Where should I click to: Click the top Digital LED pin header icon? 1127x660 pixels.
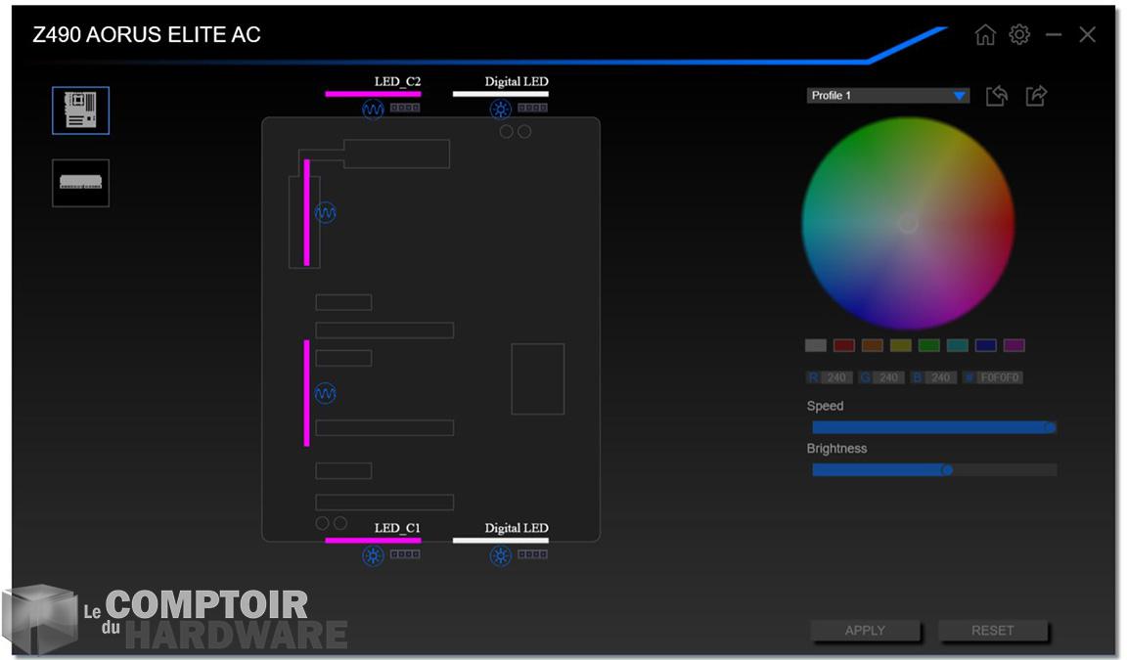[x=532, y=108]
